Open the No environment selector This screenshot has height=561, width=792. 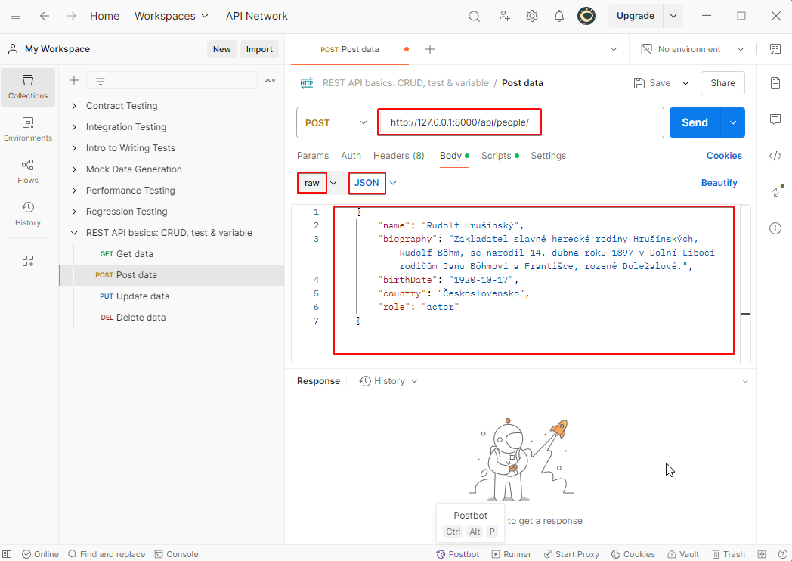click(692, 49)
